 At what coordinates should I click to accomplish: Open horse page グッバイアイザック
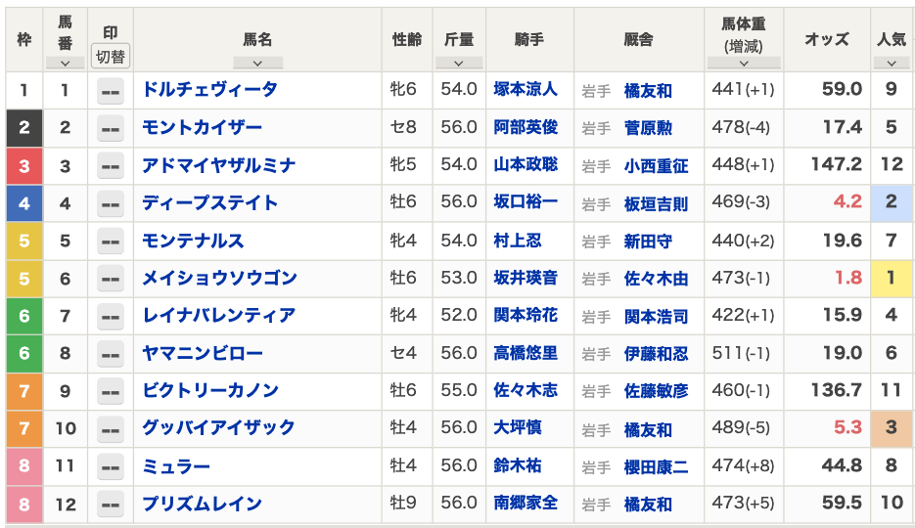(x=218, y=427)
